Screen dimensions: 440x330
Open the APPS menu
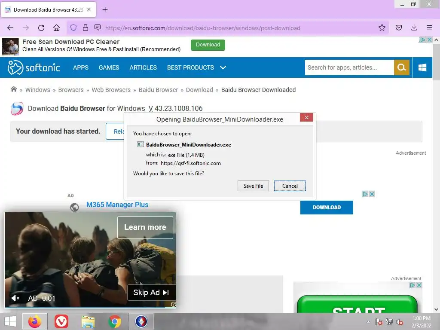tap(81, 67)
